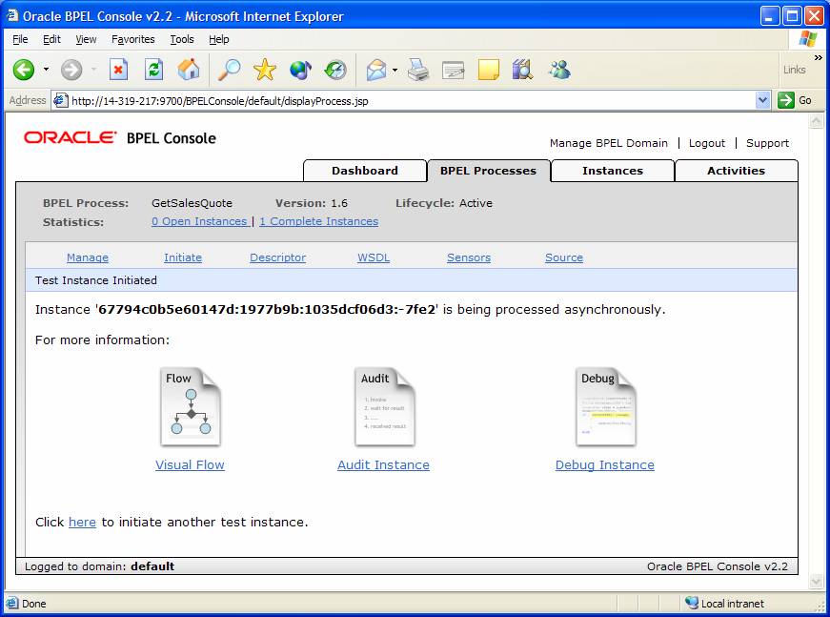
Task: Open the Back button history dropdown arrow
Action: [46, 70]
